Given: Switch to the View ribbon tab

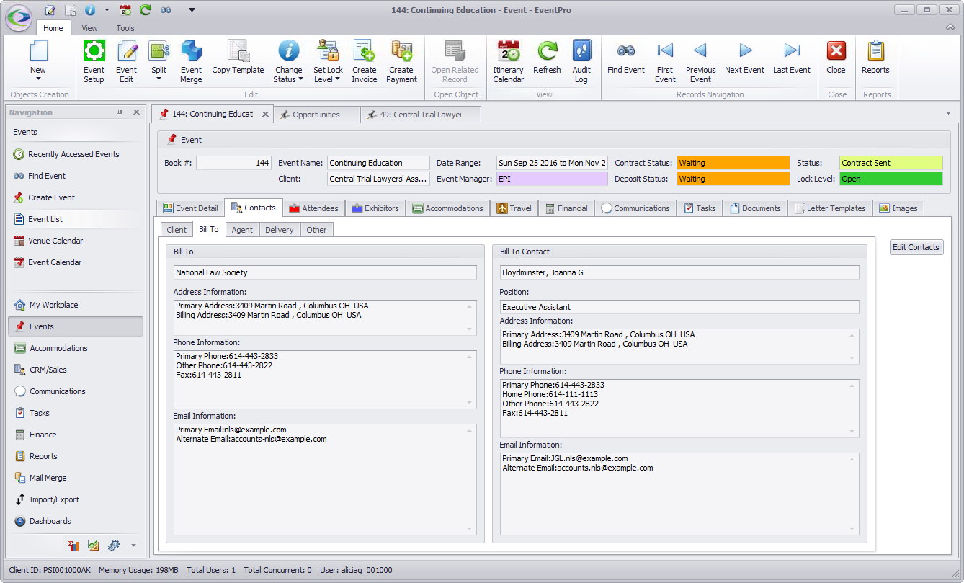Looking at the screenshot, I should pyautogui.click(x=89, y=28).
